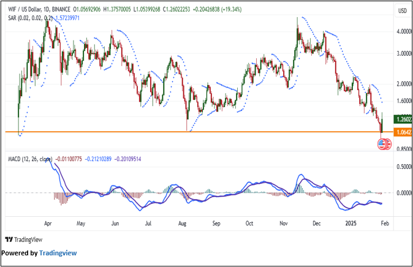The image size is (413, 267).
Task: Click the Dec label on time axis
Action: tap(316, 224)
